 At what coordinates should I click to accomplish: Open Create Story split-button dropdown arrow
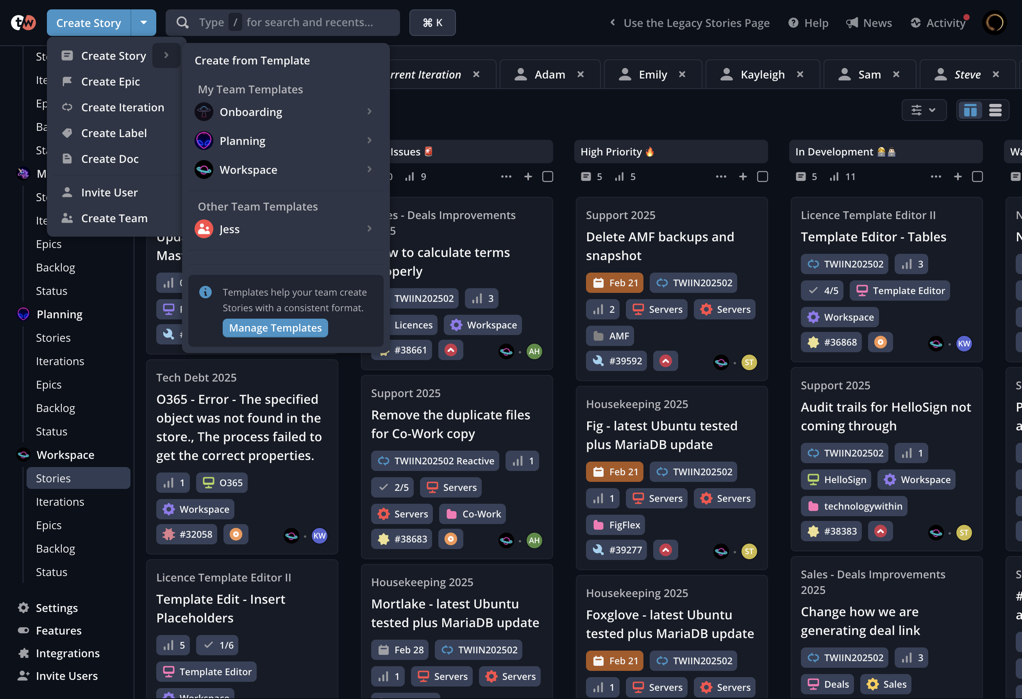coord(143,22)
